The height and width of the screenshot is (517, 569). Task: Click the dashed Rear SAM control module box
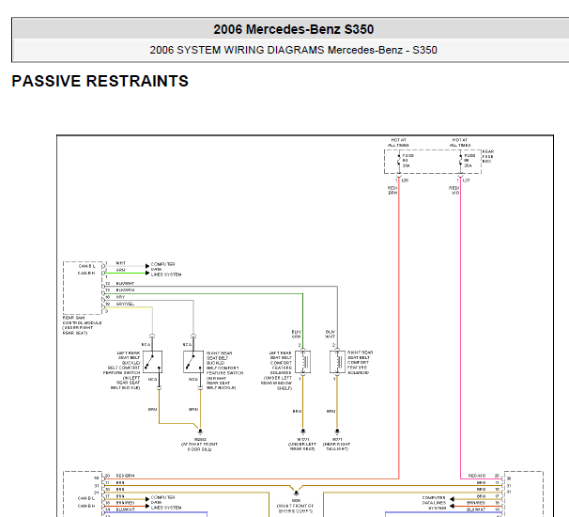pyautogui.click(x=83, y=288)
